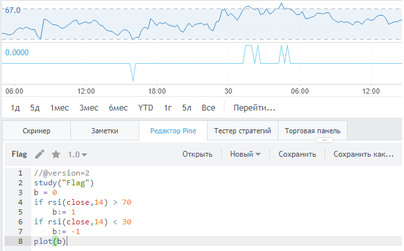Set chart range to 1мес
Viewport: 404px width, 251px height.
click(59, 107)
